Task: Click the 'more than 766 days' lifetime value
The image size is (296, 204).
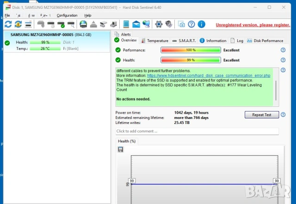Action: (191, 117)
